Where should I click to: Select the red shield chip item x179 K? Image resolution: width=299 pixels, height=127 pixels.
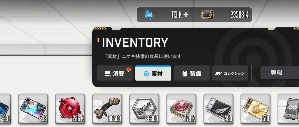point(181,109)
